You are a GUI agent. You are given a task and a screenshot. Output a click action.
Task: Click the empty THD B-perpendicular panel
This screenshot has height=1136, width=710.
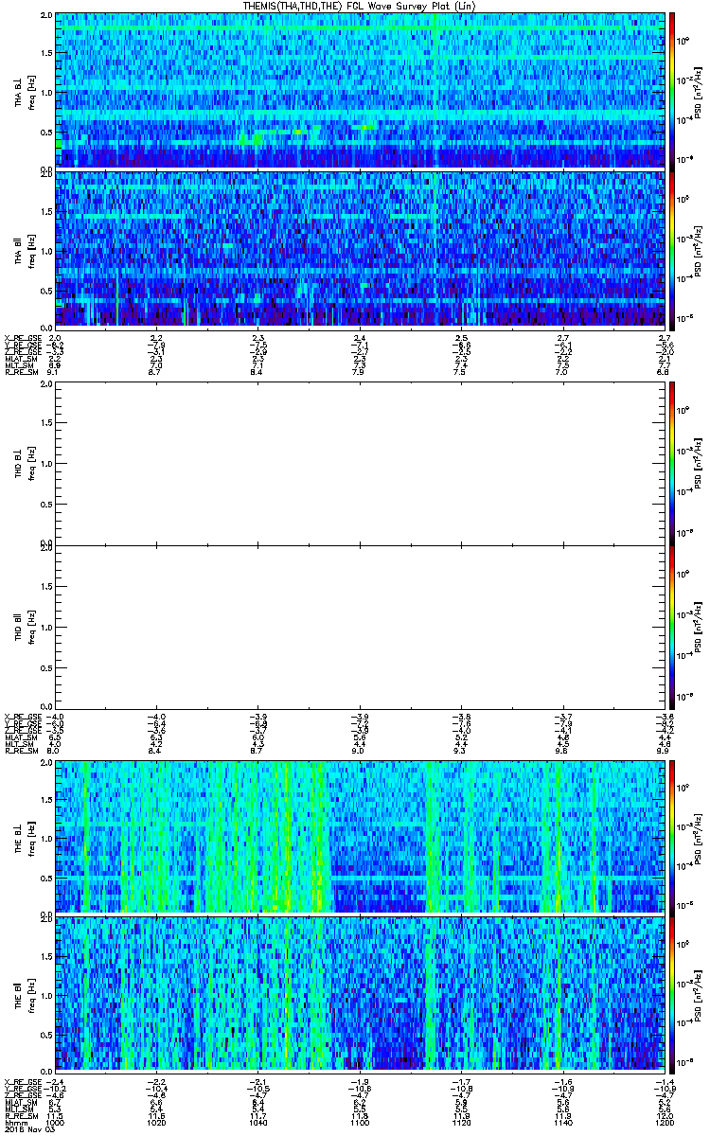coord(360,462)
